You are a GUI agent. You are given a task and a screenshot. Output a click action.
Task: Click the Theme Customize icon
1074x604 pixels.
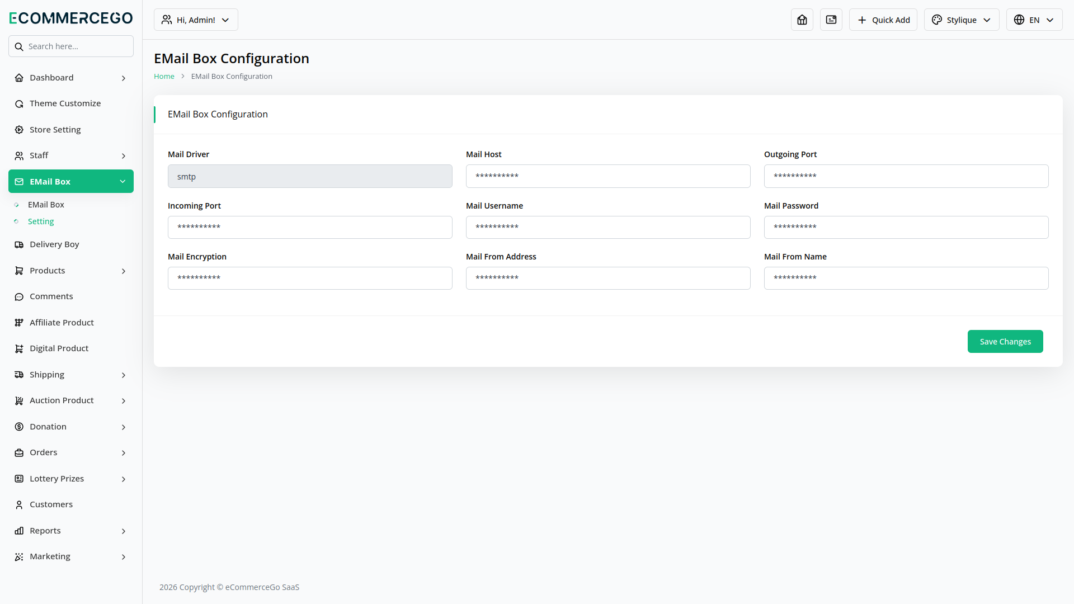[x=19, y=103]
